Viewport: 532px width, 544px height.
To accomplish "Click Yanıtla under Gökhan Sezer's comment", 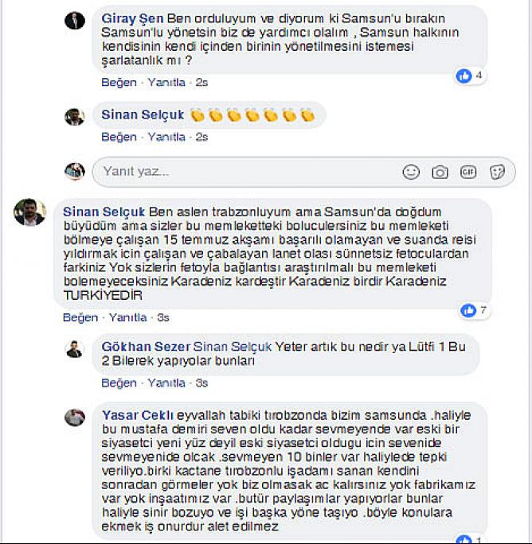I will (166, 383).
